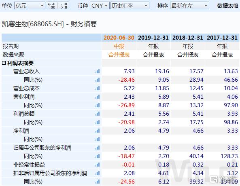Open the 最新在左 sort order dropdown
Image resolution: width=240 pixels, height=186 pixels.
pos(189,6)
